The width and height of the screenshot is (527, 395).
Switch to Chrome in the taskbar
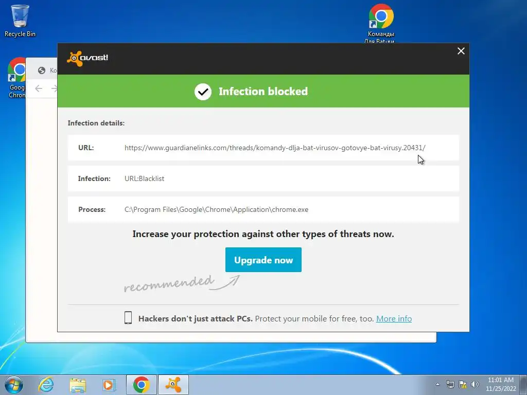(142, 385)
